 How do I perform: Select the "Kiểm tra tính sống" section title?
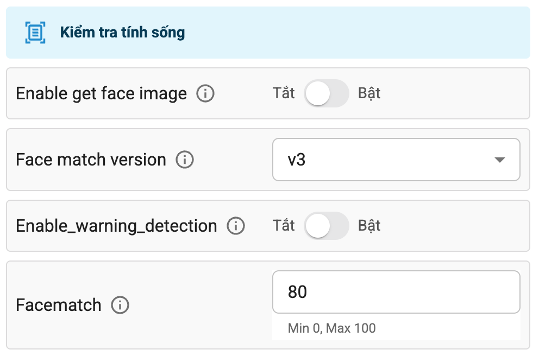122,33
